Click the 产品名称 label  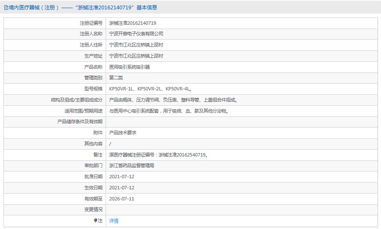pyautogui.click(x=93, y=67)
